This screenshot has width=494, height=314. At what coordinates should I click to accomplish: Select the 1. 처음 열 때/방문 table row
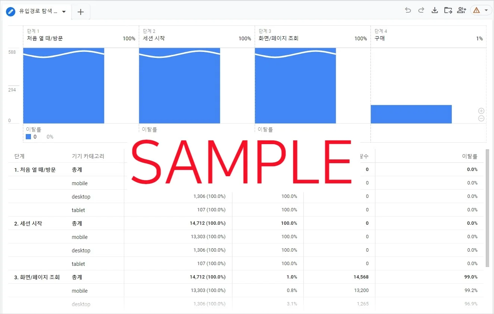pyautogui.click(x=246, y=170)
